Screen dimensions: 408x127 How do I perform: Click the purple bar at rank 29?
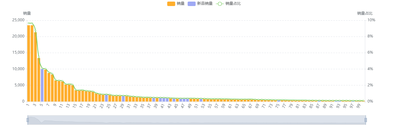[x=123, y=98]
